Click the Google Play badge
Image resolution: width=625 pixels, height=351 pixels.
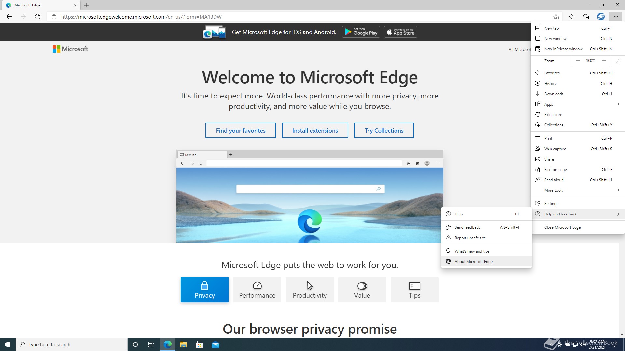(x=361, y=32)
